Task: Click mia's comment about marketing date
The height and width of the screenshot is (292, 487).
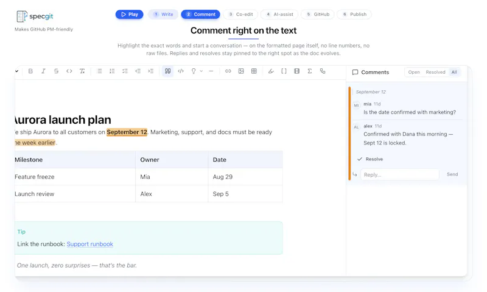Action: (x=410, y=112)
